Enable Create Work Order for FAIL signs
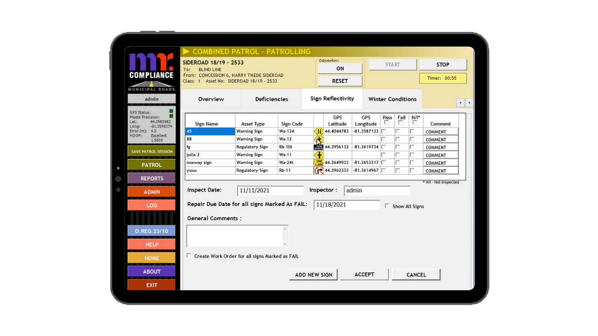The height and width of the screenshot is (336, 598). (x=189, y=256)
